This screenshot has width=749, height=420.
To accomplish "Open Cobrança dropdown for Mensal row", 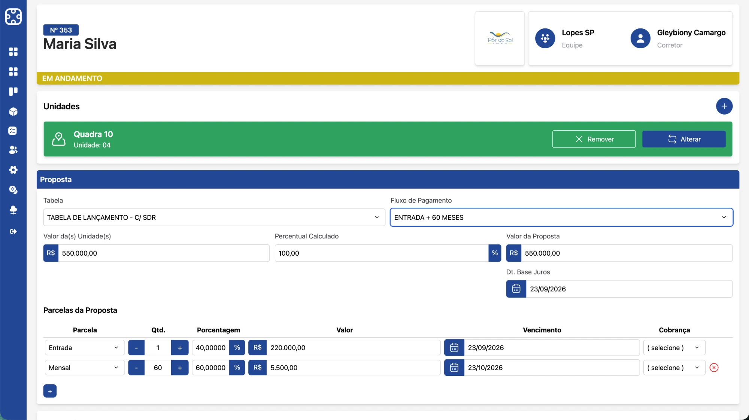I will point(674,368).
